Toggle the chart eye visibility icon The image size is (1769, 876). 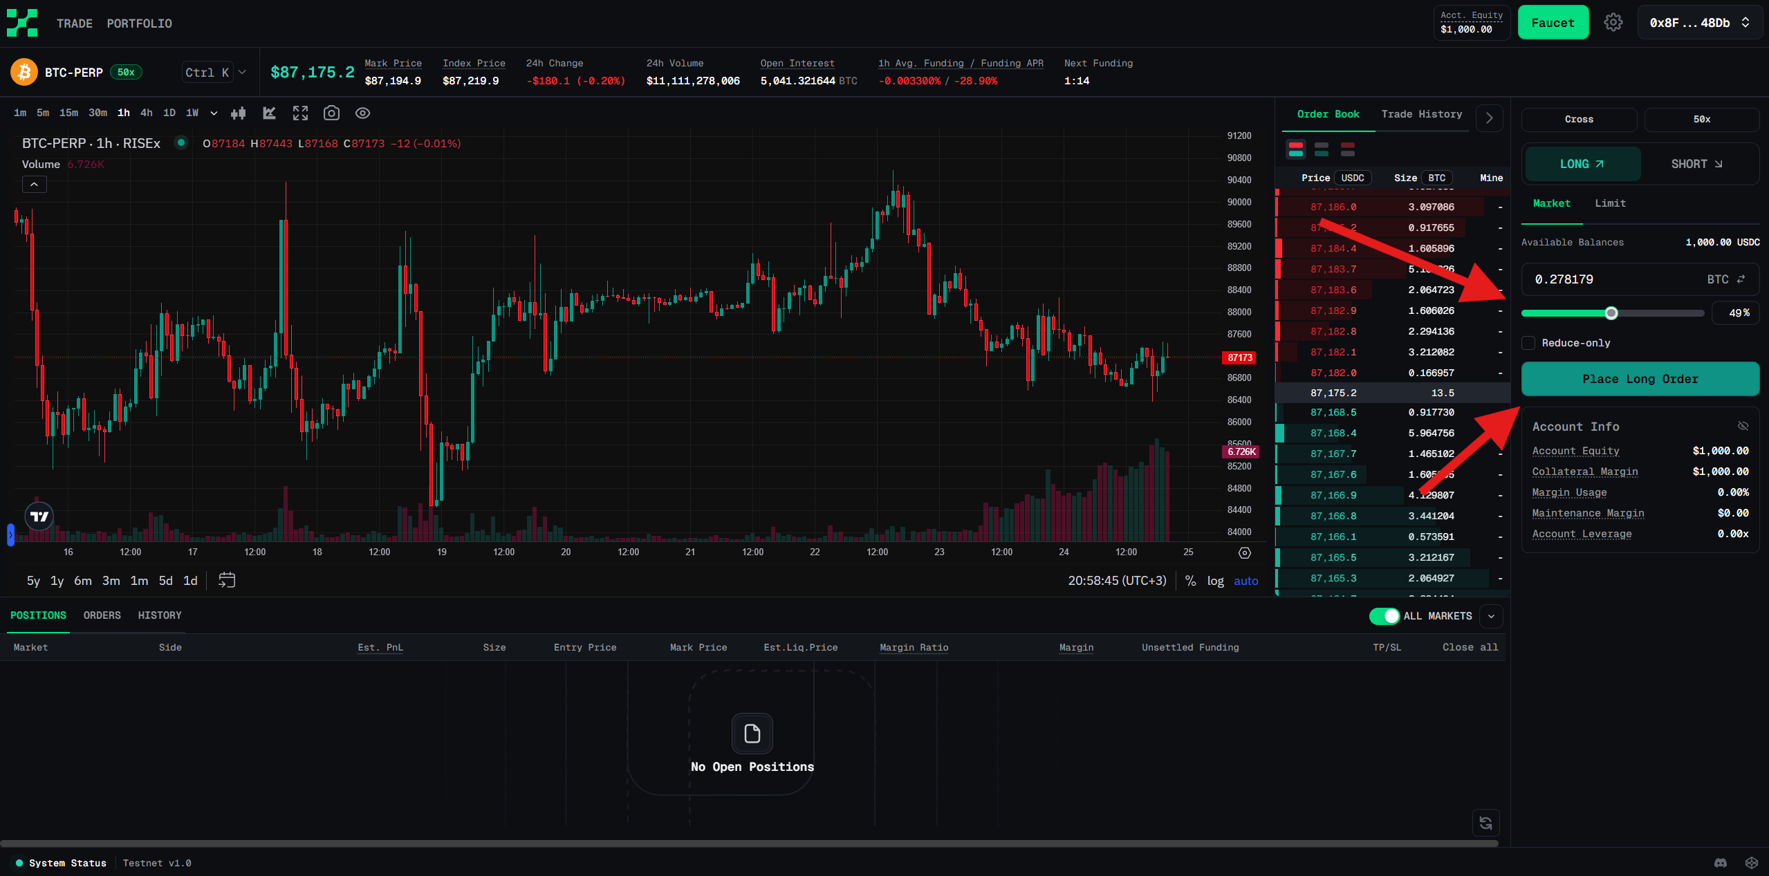click(x=362, y=113)
